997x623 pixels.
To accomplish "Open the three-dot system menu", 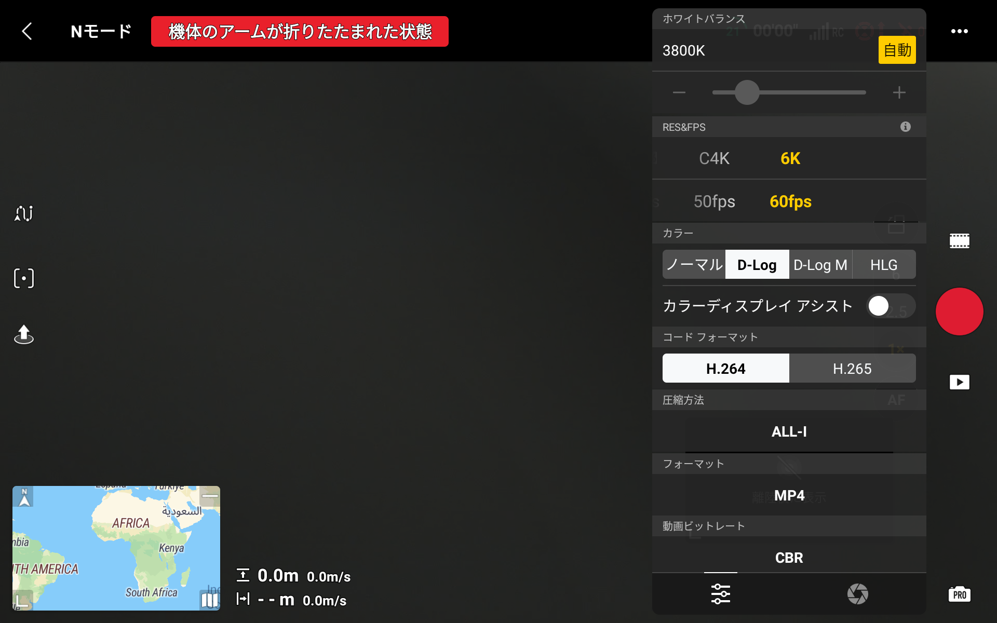I will 960,31.
